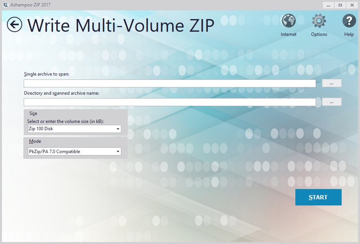Click the Single archive to span field
360x244 pixels.
(x=169, y=83)
